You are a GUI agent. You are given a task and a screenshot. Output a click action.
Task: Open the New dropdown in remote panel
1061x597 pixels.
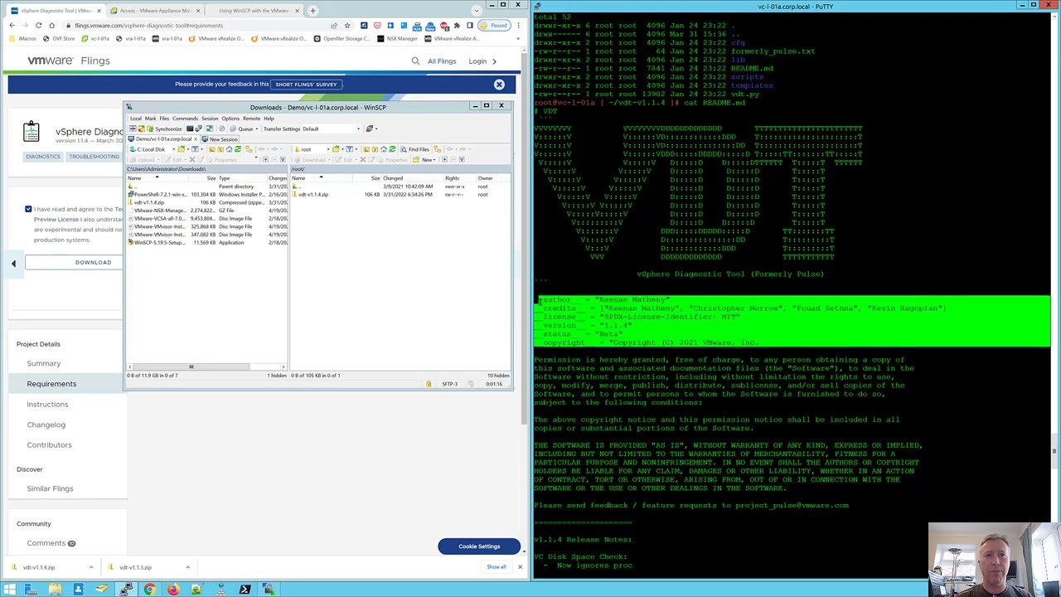[x=424, y=159]
